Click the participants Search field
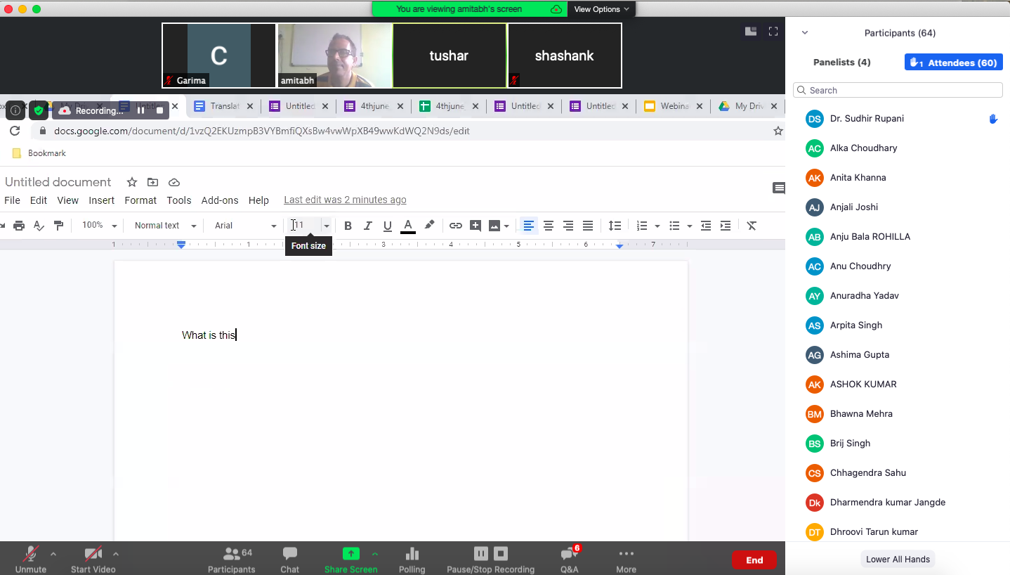This screenshot has height=575, width=1010. (898, 90)
